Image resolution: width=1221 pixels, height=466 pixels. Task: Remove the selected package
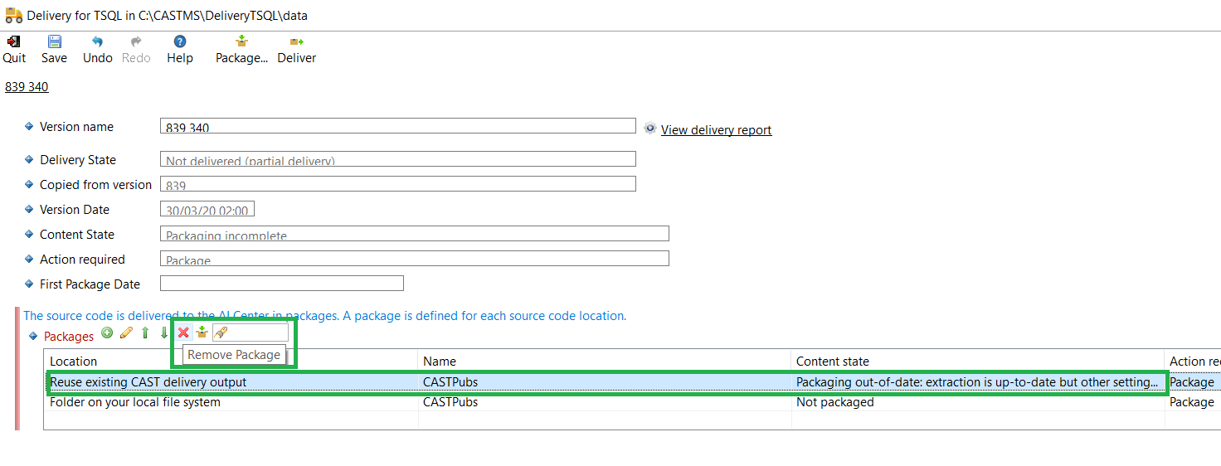[x=183, y=333]
